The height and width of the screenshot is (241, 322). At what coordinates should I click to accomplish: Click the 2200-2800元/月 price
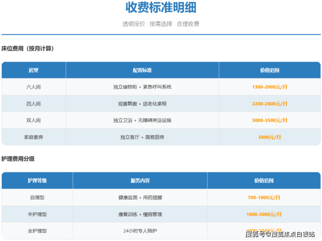(x=269, y=104)
